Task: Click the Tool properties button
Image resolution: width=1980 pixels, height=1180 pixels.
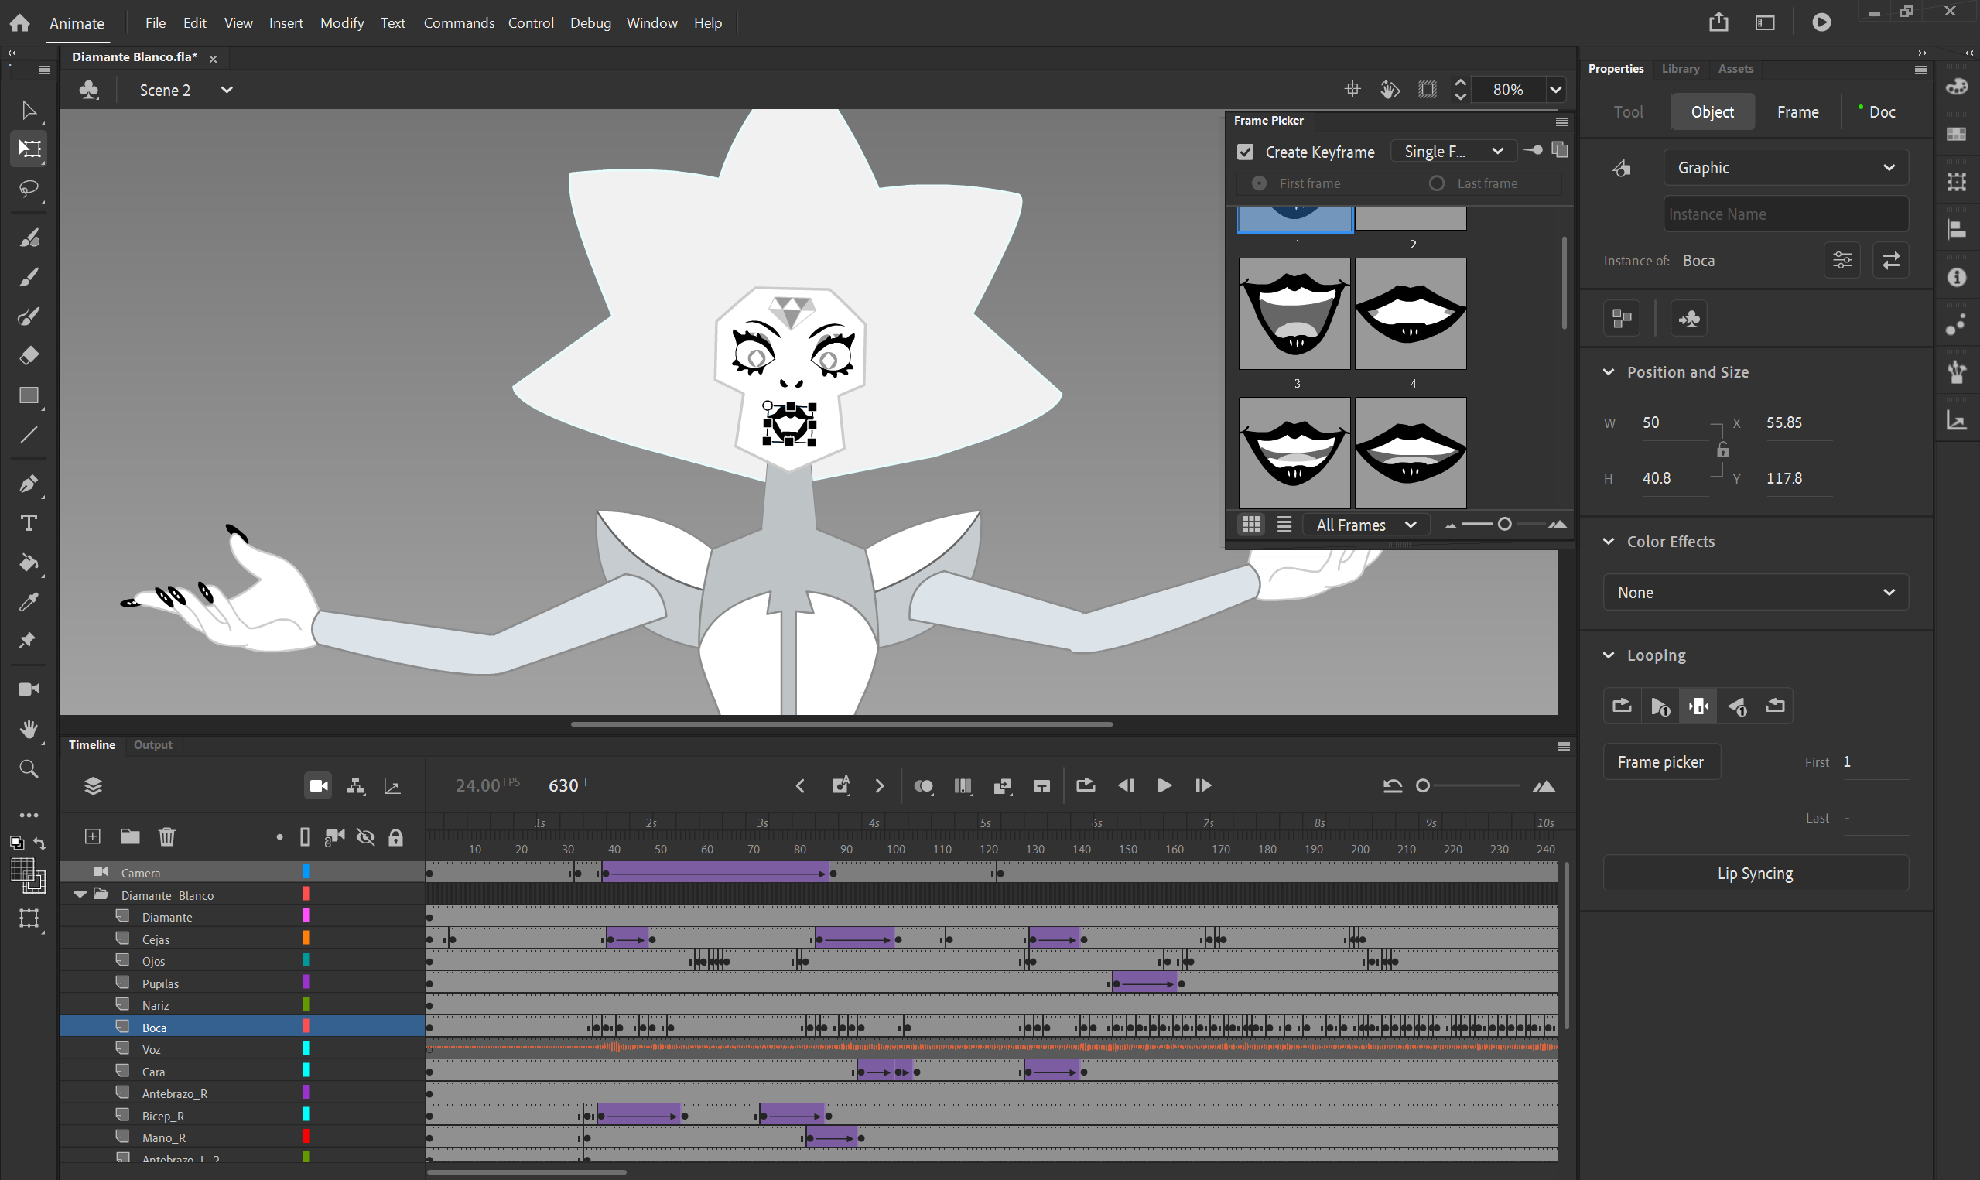Action: (x=1627, y=112)
